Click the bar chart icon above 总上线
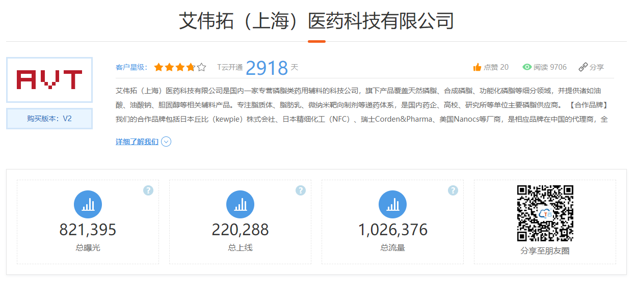 point(240,205)
